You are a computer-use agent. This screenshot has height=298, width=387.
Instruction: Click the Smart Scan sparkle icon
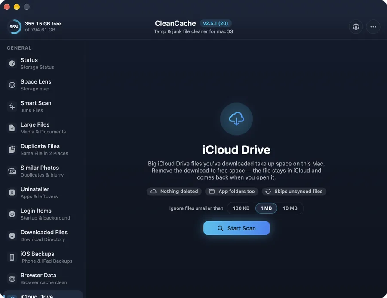12,106
